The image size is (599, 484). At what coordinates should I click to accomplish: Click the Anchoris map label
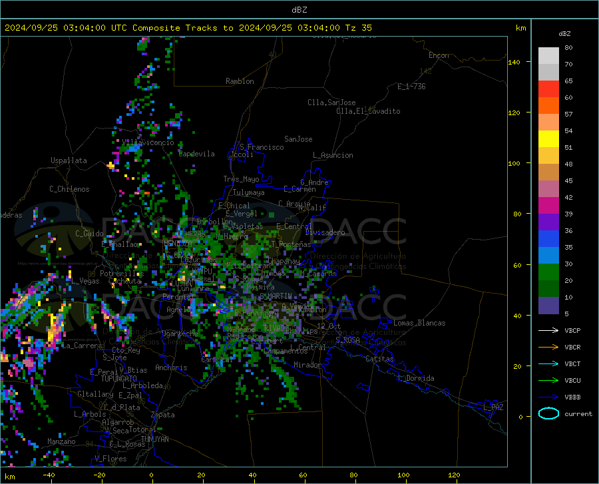[171, 367]
